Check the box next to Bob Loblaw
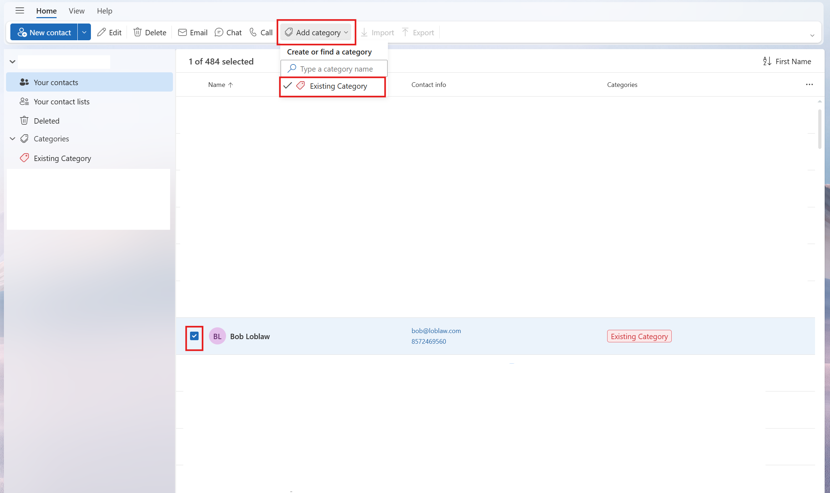The height and width of the screenshot is (493, 830). [194, 336]
